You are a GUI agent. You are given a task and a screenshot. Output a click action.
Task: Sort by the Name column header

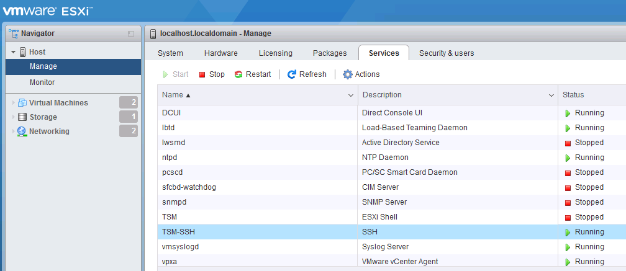tap(258, 95)
